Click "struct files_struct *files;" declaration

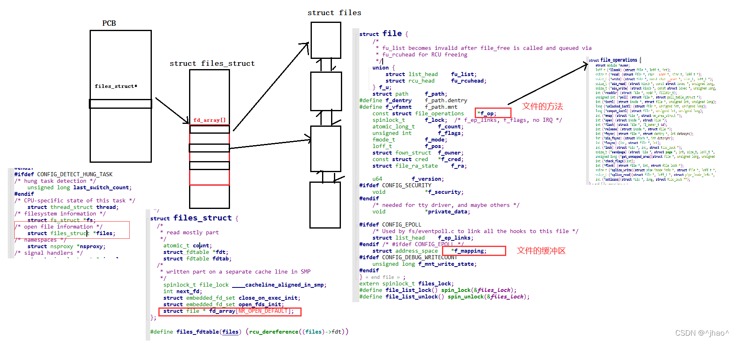tap(72, 233)
